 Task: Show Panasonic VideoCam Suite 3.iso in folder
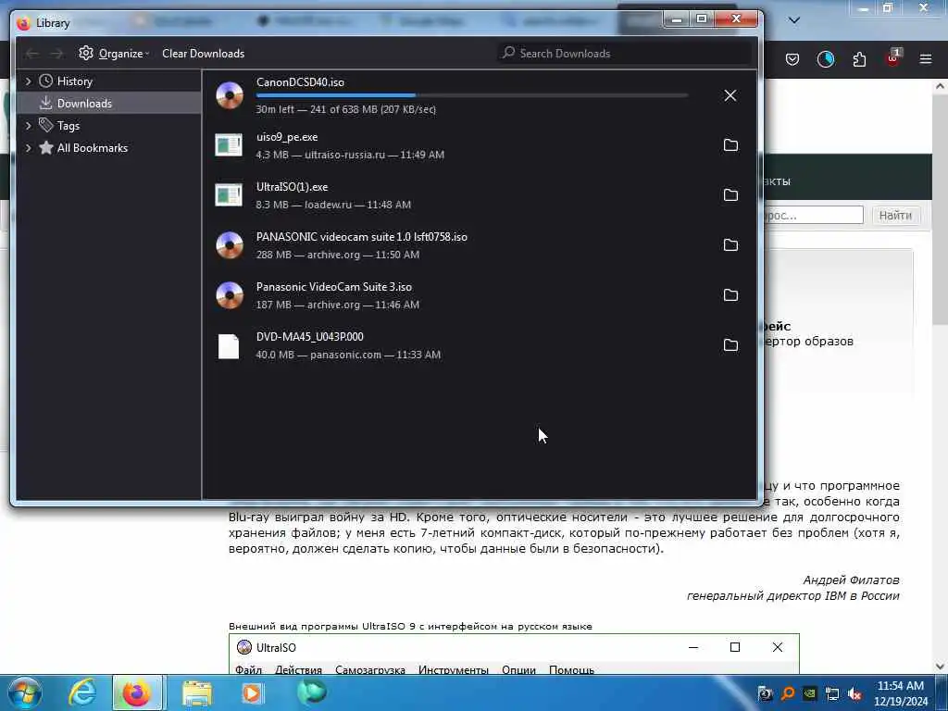pos(730,295)
